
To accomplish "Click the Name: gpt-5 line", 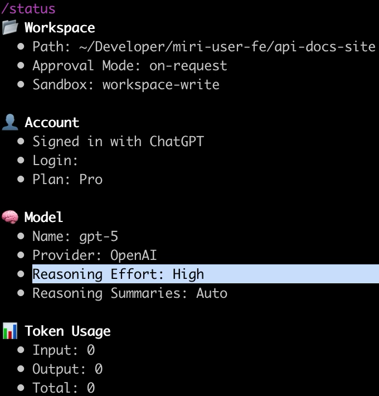I will (x=75, y=236).
